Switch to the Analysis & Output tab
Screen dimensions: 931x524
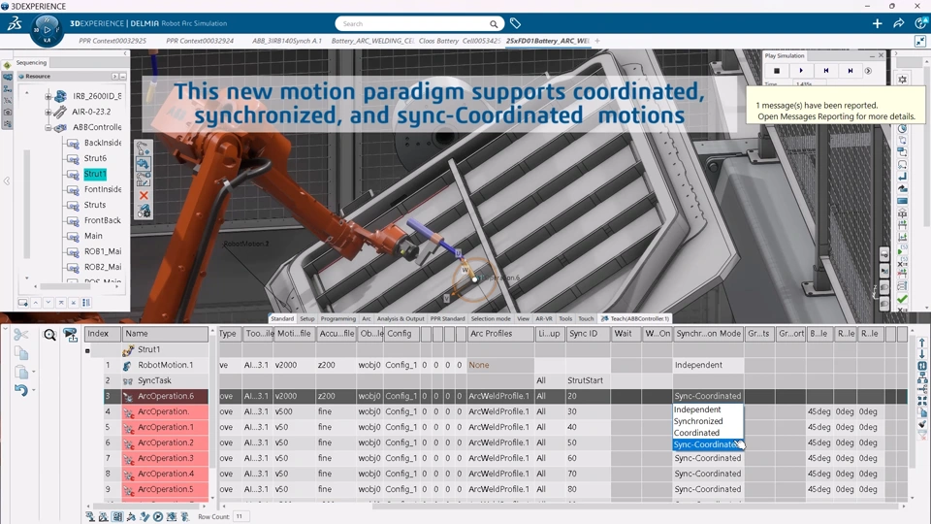tap(401, 319)
